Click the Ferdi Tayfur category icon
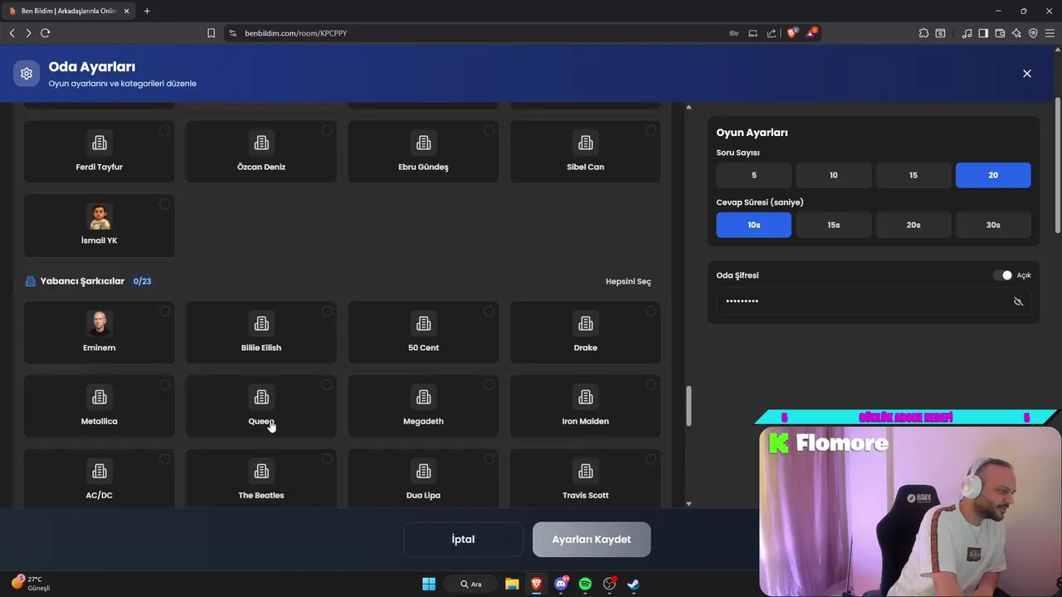This screenshot has height=597, width=1062. [99, 143]
